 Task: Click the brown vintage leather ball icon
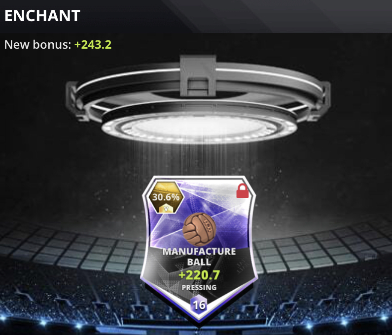pyautogui.click(x=199, y=229)
